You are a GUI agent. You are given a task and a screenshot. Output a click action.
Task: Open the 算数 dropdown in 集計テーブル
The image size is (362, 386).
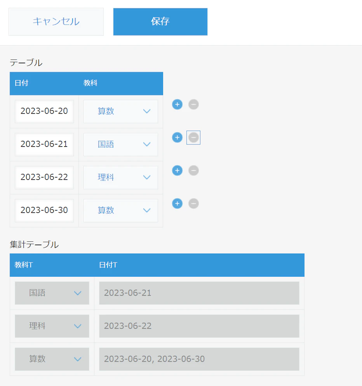click(52, 359)
